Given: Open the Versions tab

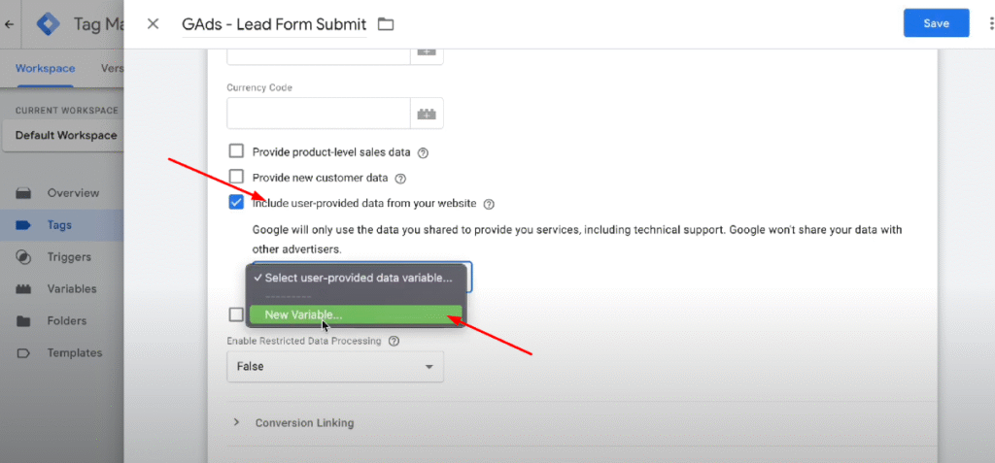Looking at the screenshot, I should [113, 69].
